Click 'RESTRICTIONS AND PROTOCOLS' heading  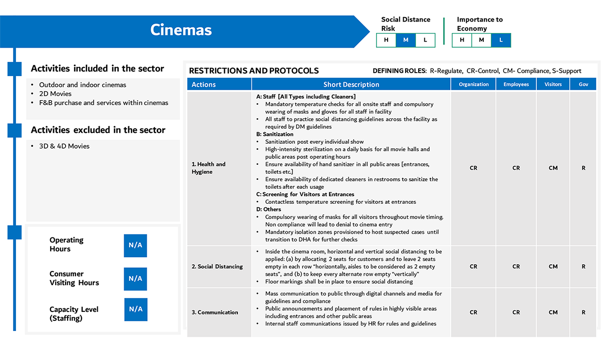tap(254, 71)
